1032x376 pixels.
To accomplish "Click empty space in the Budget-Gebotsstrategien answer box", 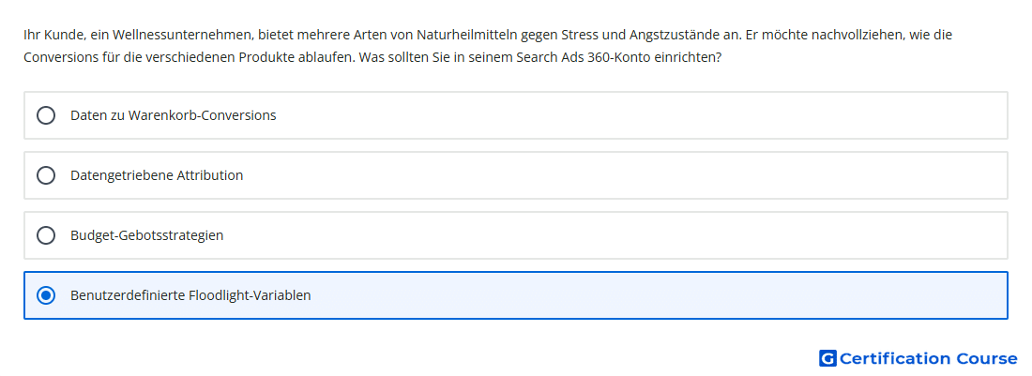I will (625, 235).
